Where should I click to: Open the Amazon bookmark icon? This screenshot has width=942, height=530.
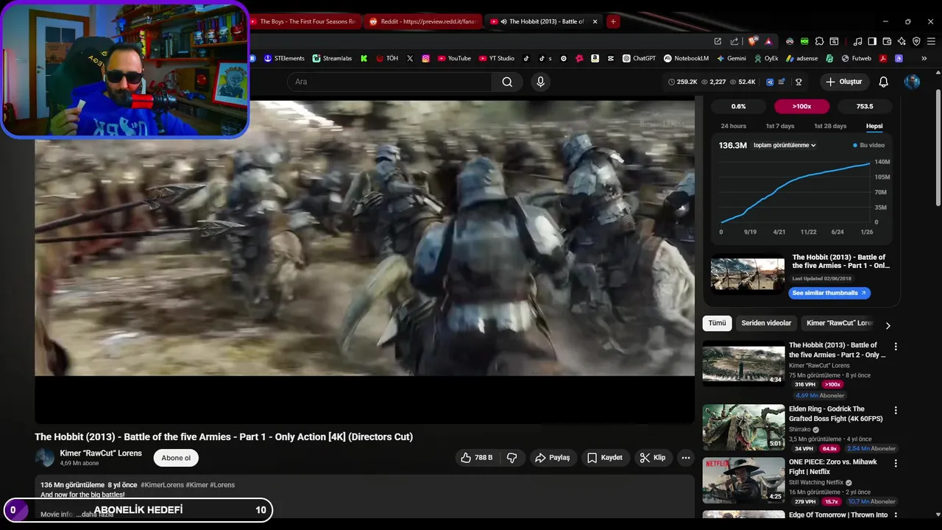(595, 58)
